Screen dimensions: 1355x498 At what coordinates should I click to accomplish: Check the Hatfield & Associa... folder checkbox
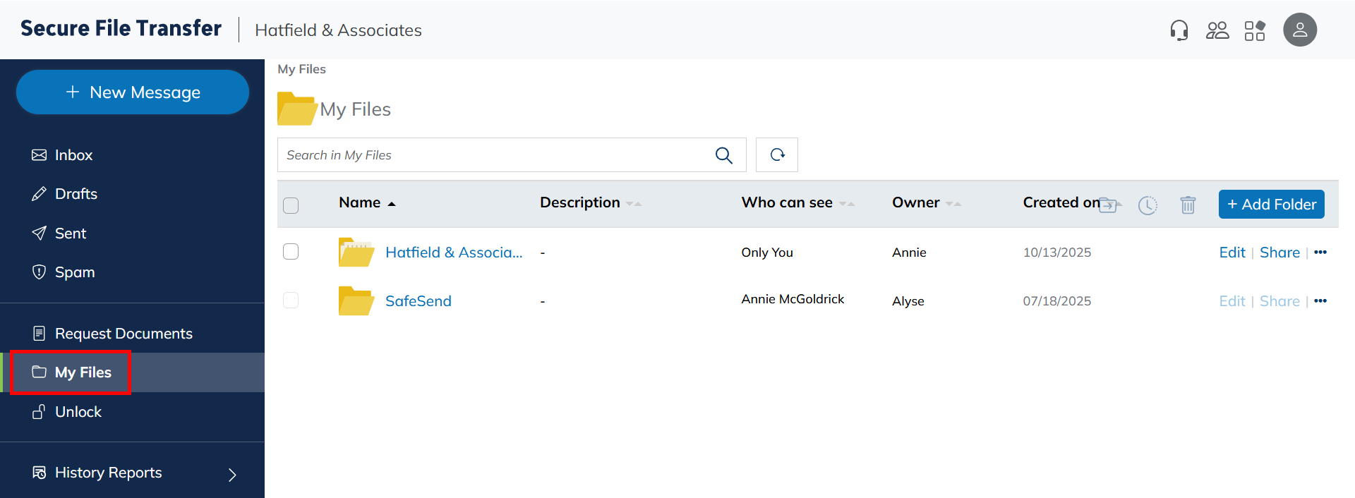pyautogui.click(x=291, y=252)
